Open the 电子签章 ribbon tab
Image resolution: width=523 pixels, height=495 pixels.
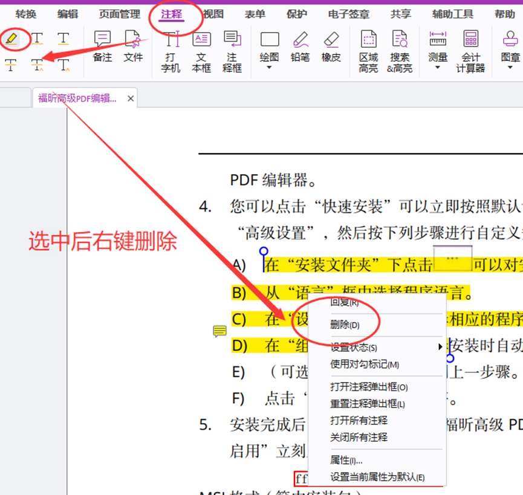(348, 14)
